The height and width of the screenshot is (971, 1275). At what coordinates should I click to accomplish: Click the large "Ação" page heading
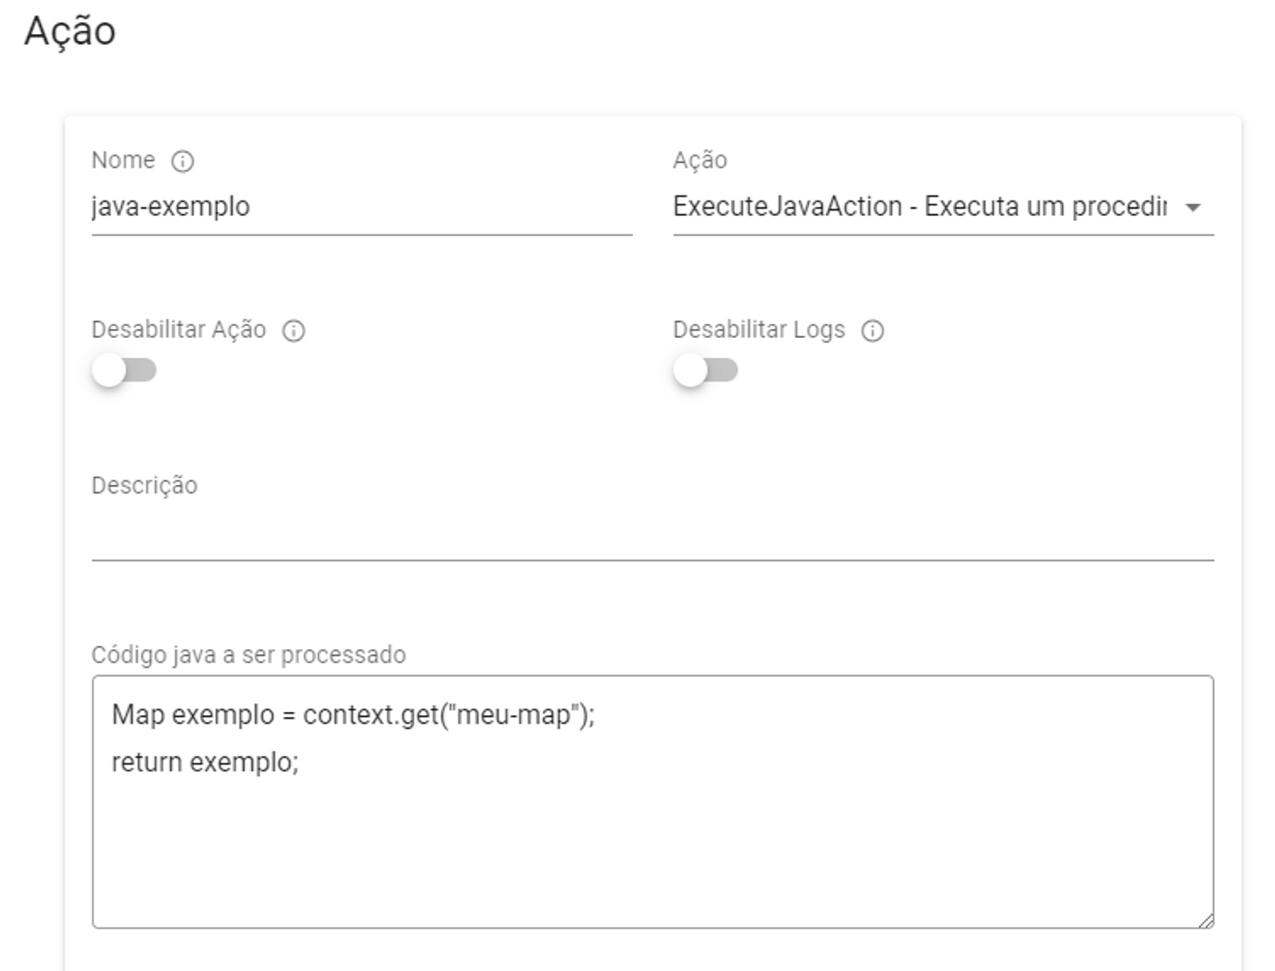70,31
